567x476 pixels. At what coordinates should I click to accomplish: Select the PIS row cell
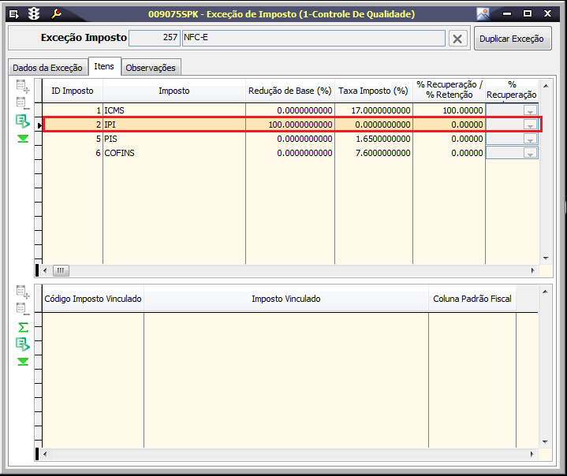click(x=174, y=139)
